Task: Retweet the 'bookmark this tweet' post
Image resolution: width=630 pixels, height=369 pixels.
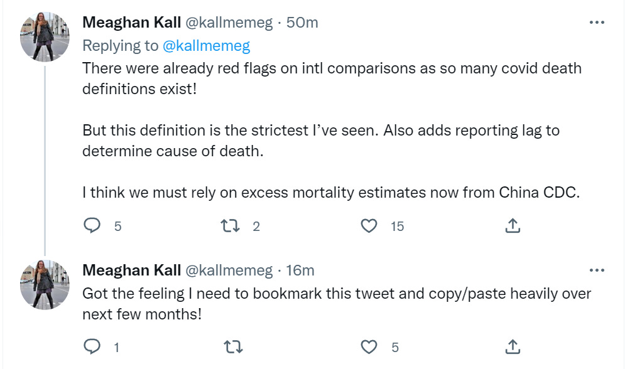Action: coord(233,346)
